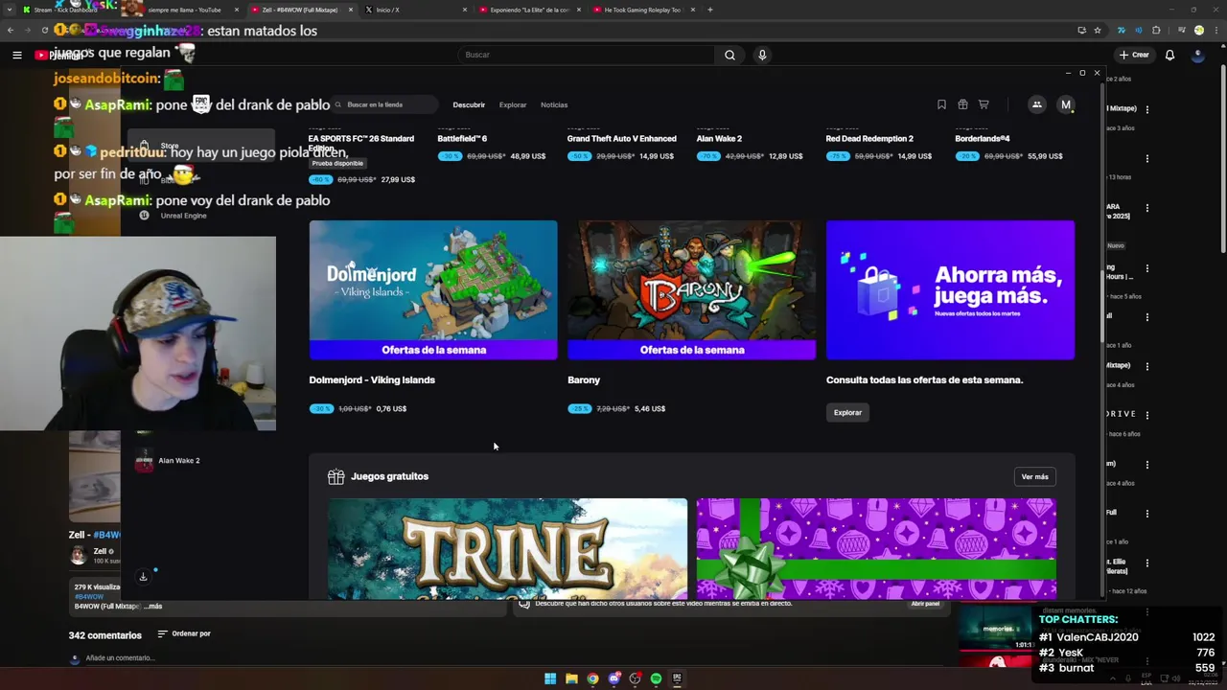
Task: Click the YouTube search magnifier button
Action: coord(729,55)
